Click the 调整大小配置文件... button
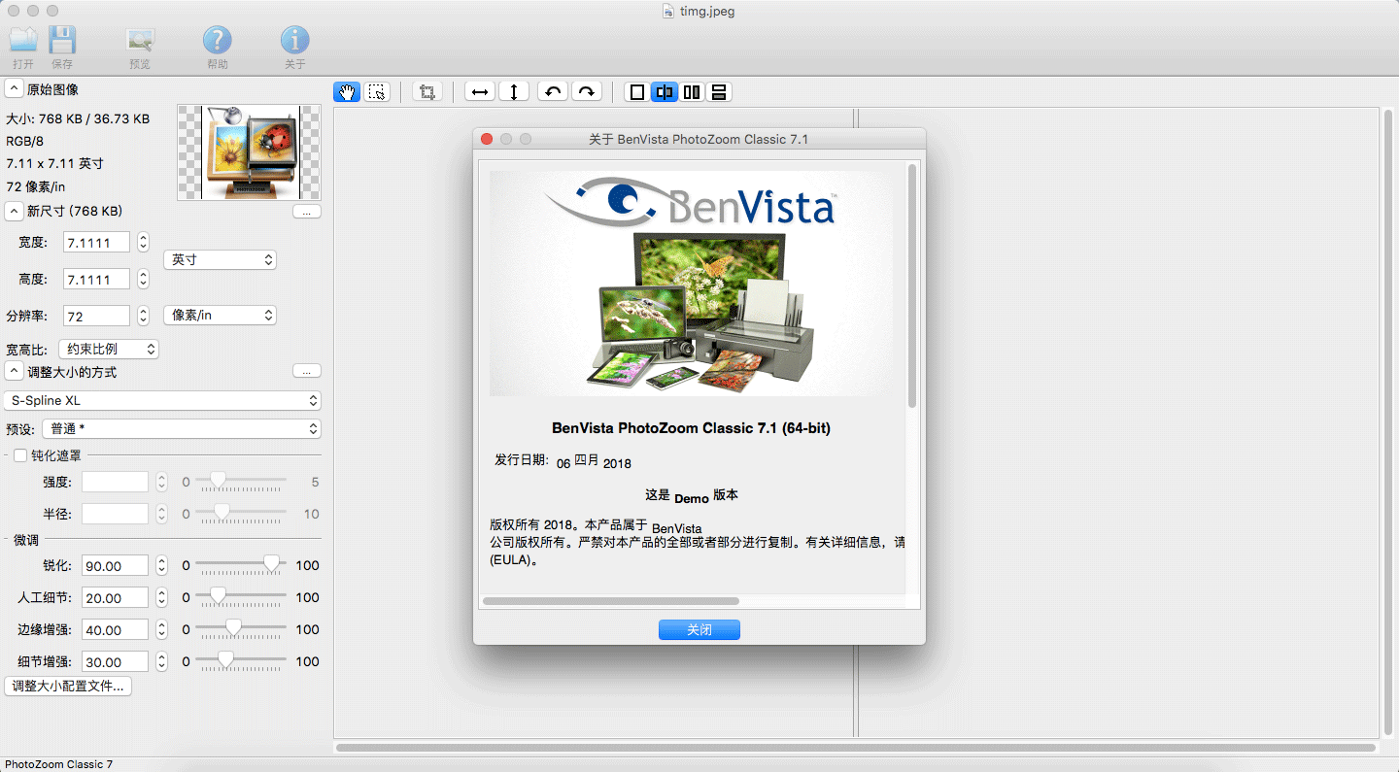The height and width of the screenshot is (772, 1399). 68,687
